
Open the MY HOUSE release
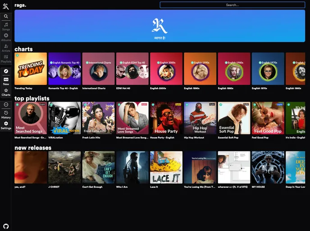268,167
